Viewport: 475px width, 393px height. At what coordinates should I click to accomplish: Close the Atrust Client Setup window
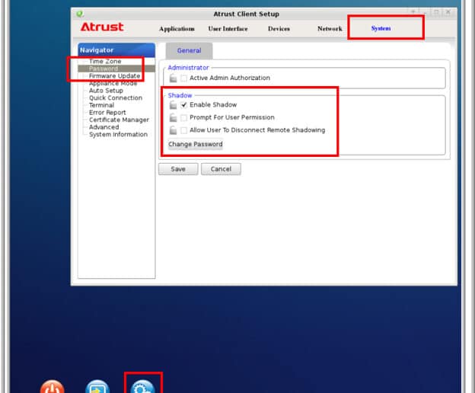pyautogui.click(x=448, y=12)
